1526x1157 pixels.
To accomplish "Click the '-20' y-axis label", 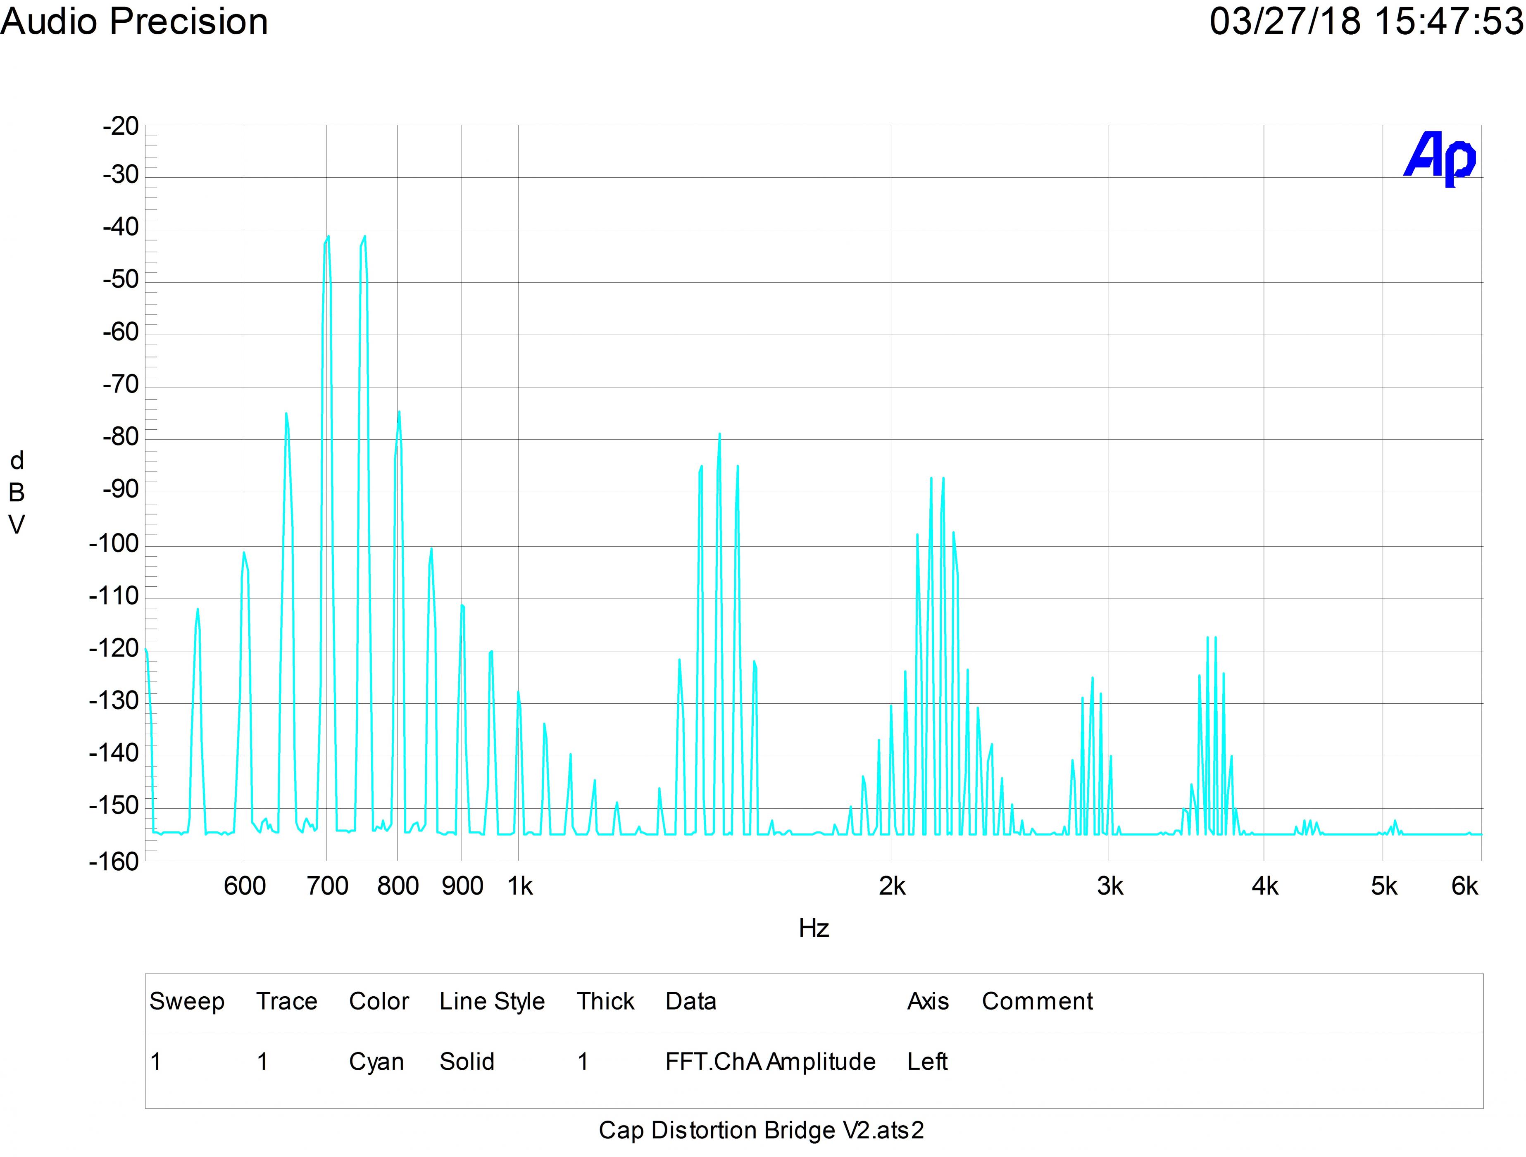I will coord(121,127).
